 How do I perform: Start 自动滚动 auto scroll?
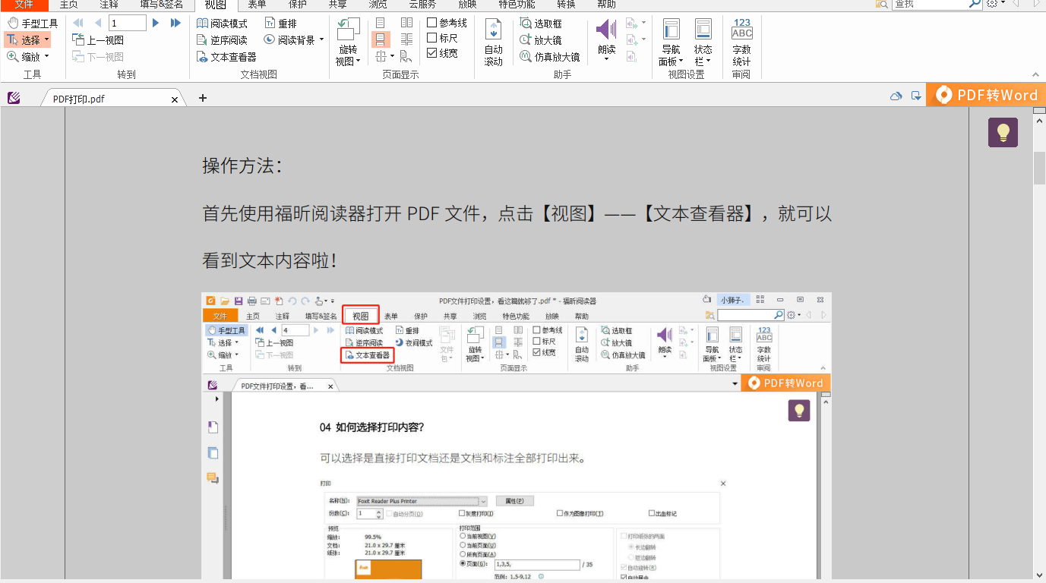coord(494,42)
